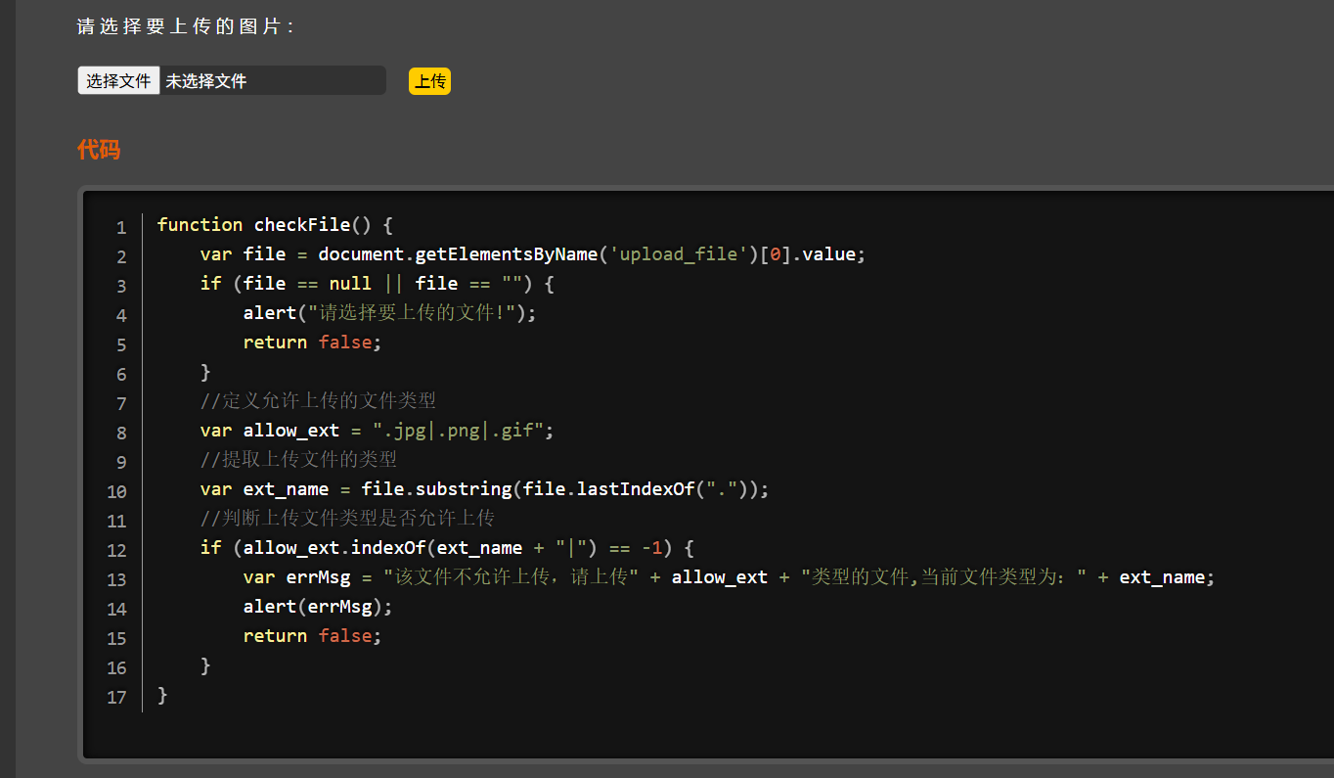Viewport: 1334px width, 778px height.
Task: Click line number 12 in the gutter
Action: [116, 551]
